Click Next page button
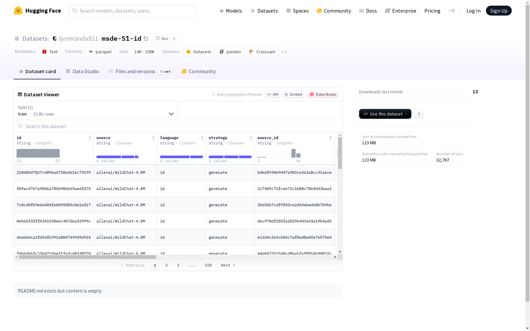530x331 pixels. coord(228,265)
